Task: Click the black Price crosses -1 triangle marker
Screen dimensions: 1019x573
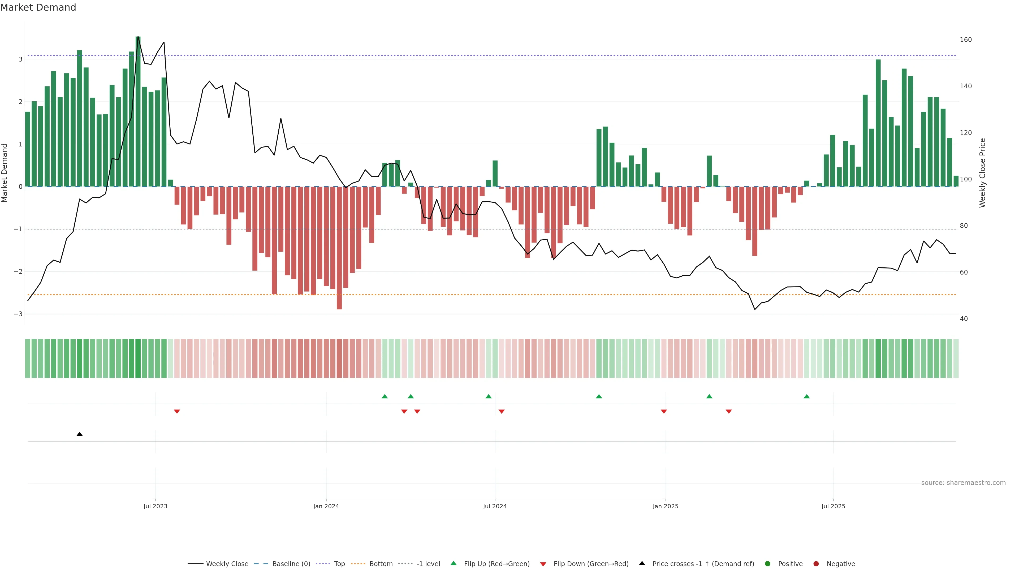Action: [x=80, y=434]
